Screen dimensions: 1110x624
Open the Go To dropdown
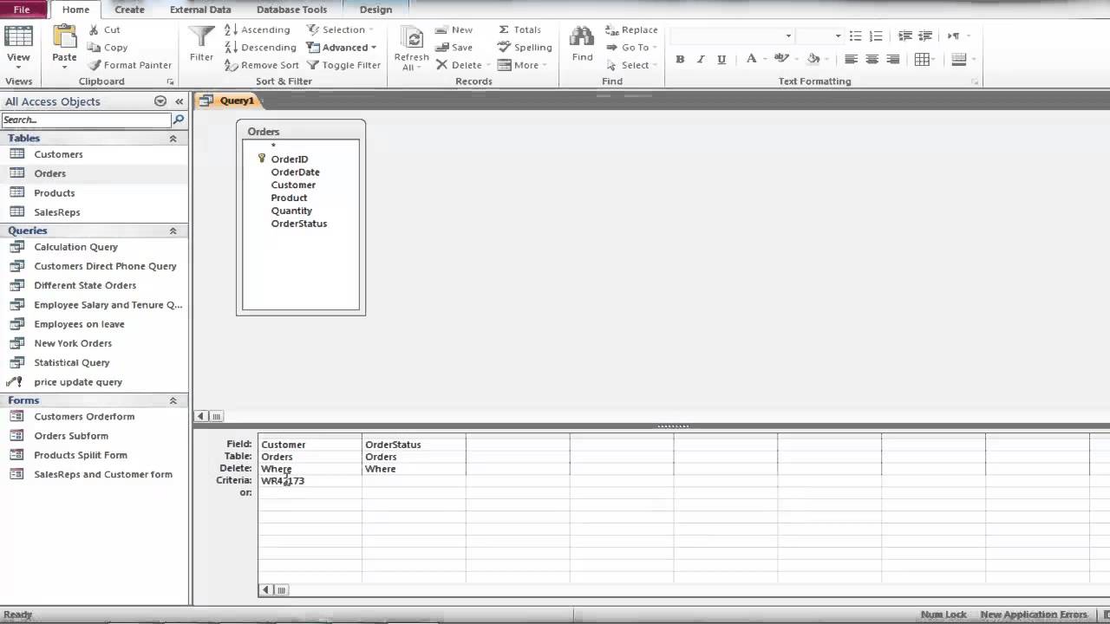[x=631, y=48]
